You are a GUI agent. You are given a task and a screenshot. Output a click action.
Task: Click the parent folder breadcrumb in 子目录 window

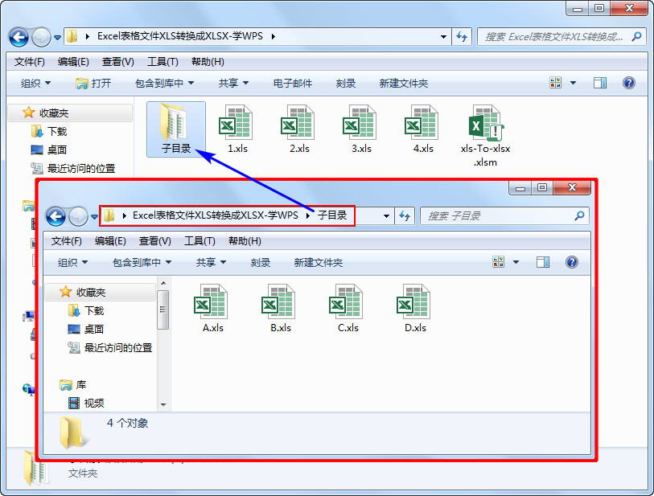coord(216,215)
